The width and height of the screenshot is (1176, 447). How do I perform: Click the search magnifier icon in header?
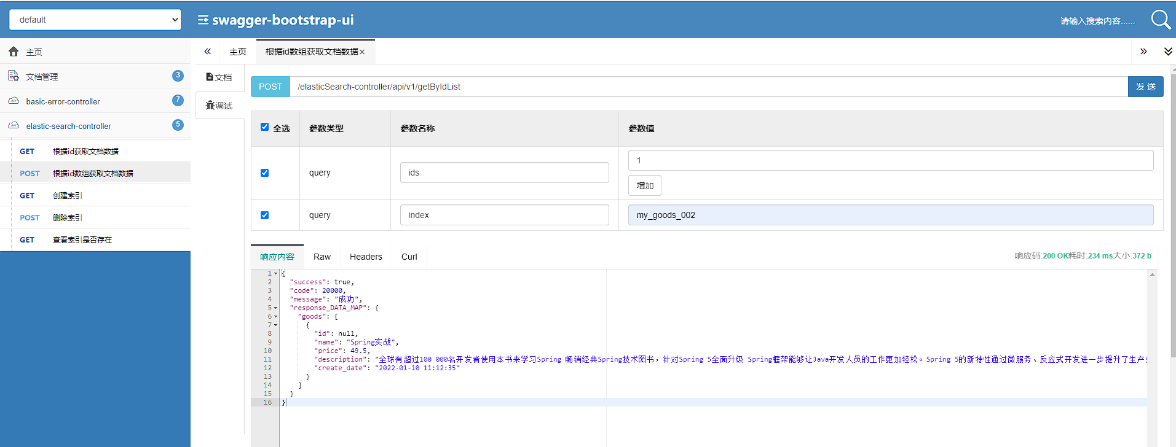point(1160,20)
